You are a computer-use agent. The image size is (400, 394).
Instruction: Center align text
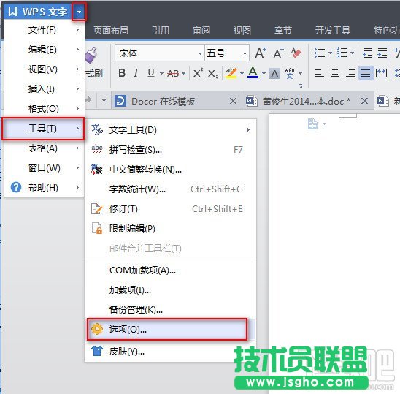pos(335,73)
